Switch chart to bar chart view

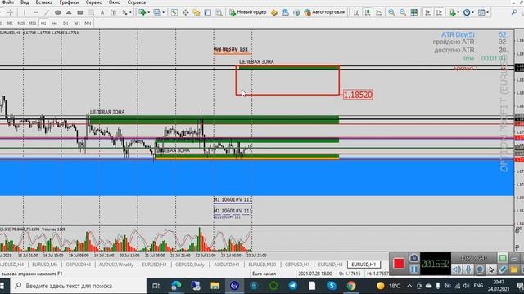357,12
